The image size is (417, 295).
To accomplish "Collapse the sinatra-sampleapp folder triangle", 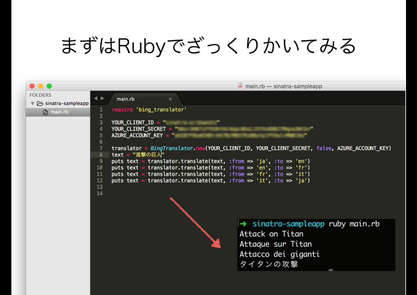I will (33, 103).
